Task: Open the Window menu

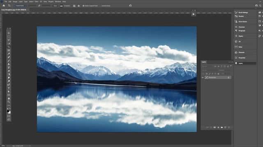Action: tap(58, 2)
